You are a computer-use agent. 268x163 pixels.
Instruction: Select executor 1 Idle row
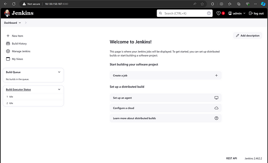point(33,97)
